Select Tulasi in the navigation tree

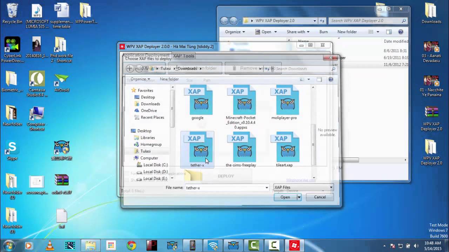coord(145,151)
